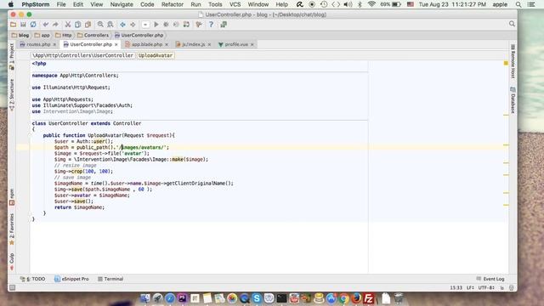Open the Database side panel
This screenshot has width=544, height=306.
coord(513,100)
